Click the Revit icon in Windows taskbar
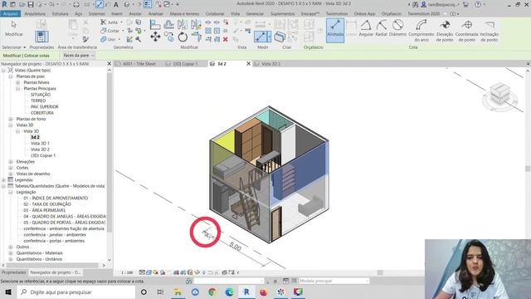 [246, 292]
